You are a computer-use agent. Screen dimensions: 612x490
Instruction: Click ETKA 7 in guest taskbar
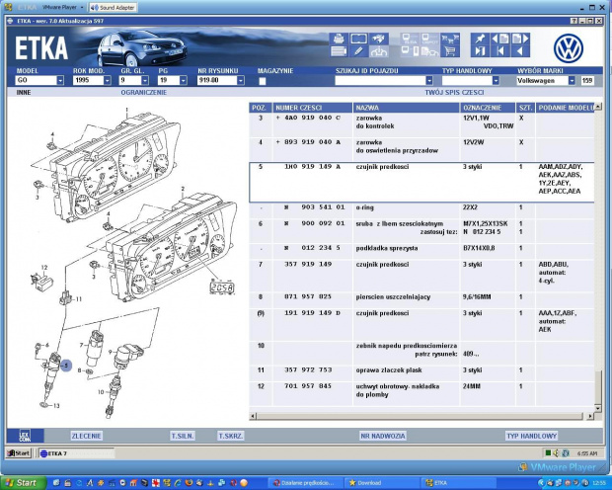(76, 453)
